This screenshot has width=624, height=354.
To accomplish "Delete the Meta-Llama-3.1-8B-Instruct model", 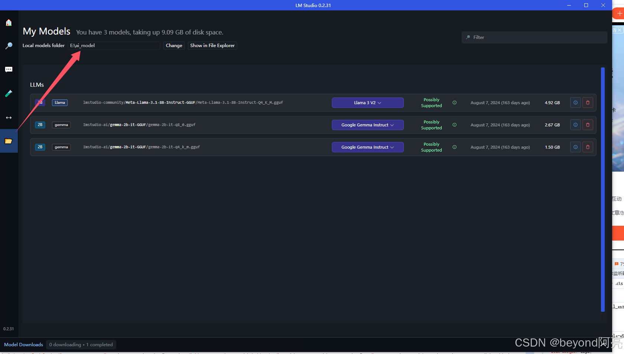I will point(588,103).
